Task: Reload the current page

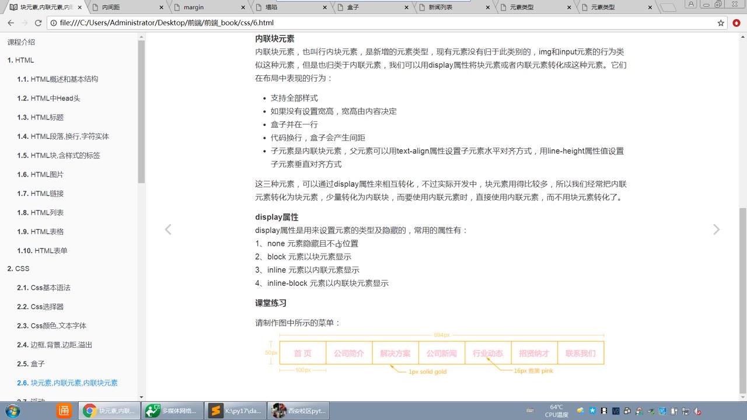Action: point(38,24)
